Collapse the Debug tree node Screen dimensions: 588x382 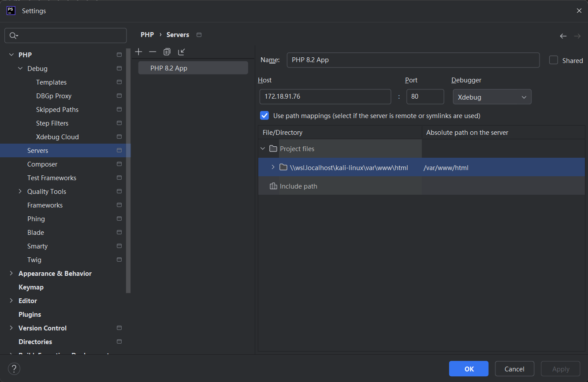coord(20,68)
